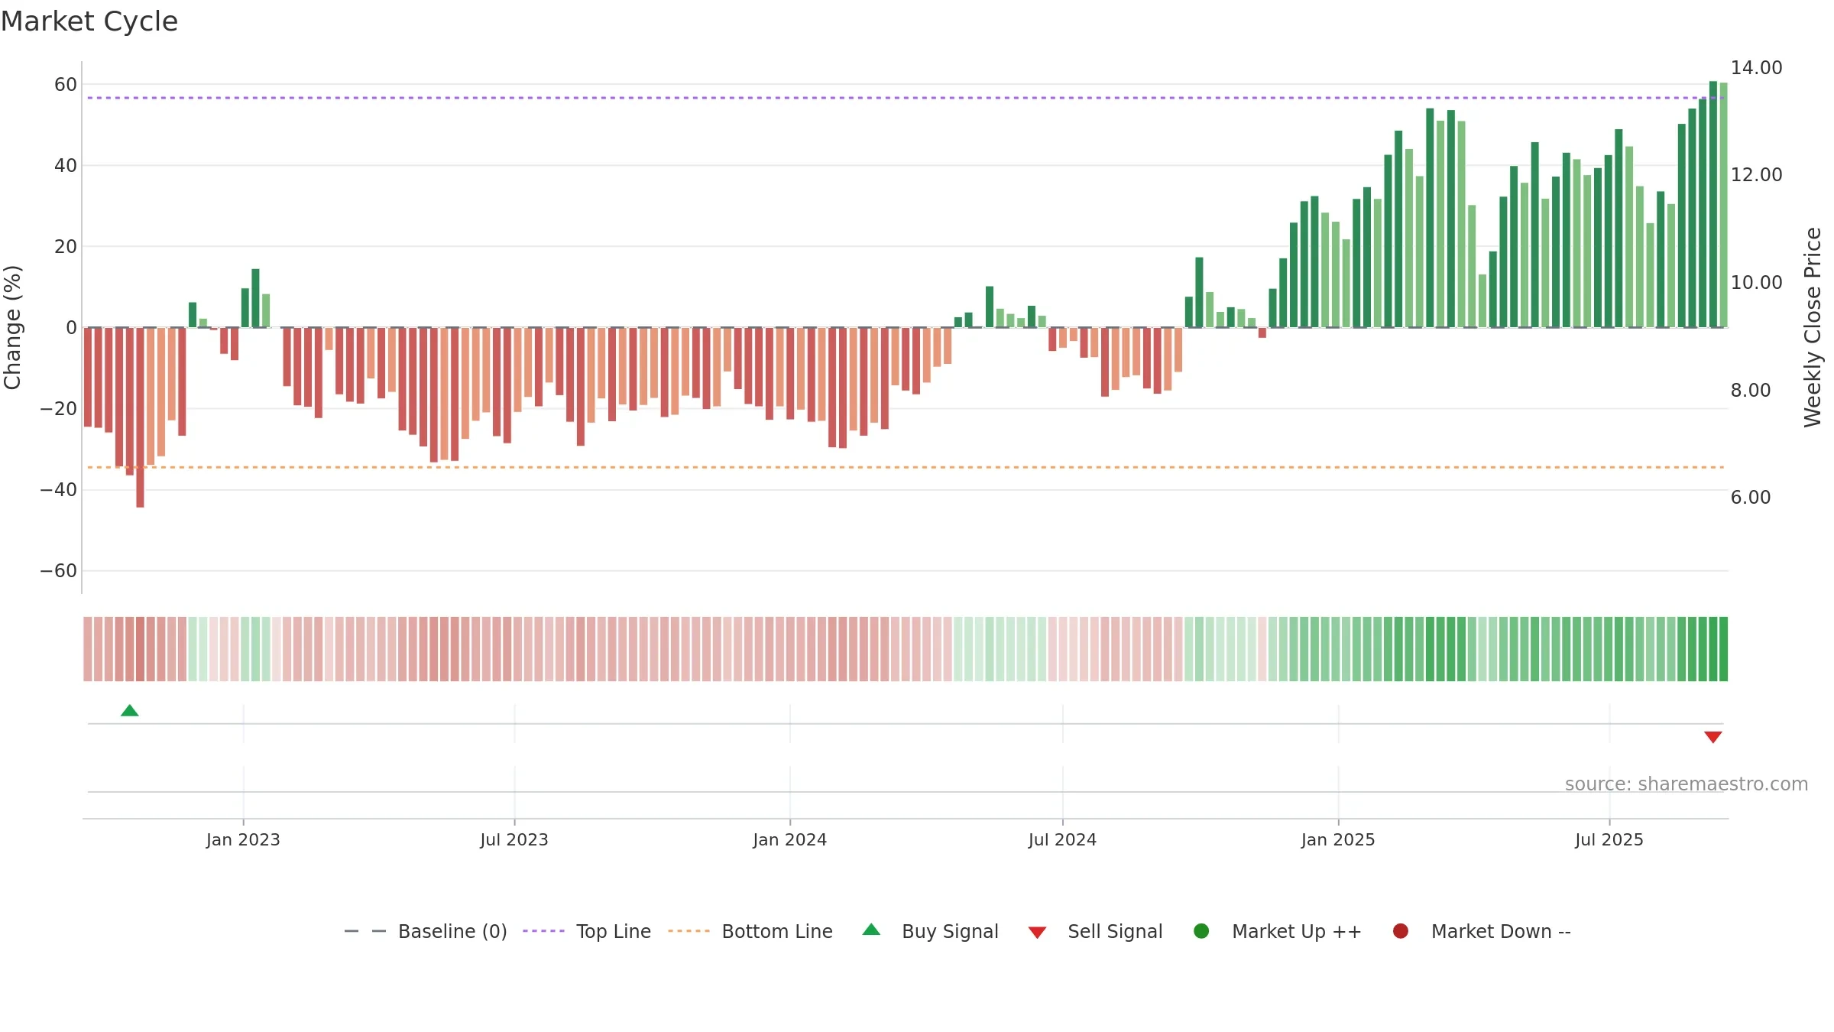Click the Jan 2024 axis label

pyautogui.click(x=790, y=840)
